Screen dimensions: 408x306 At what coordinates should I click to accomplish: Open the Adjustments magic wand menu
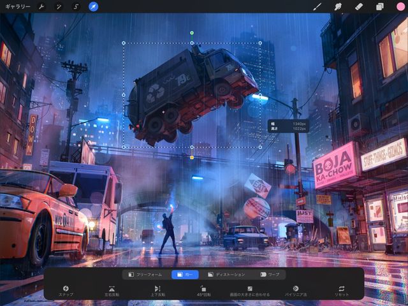click(x=59, y=6)
